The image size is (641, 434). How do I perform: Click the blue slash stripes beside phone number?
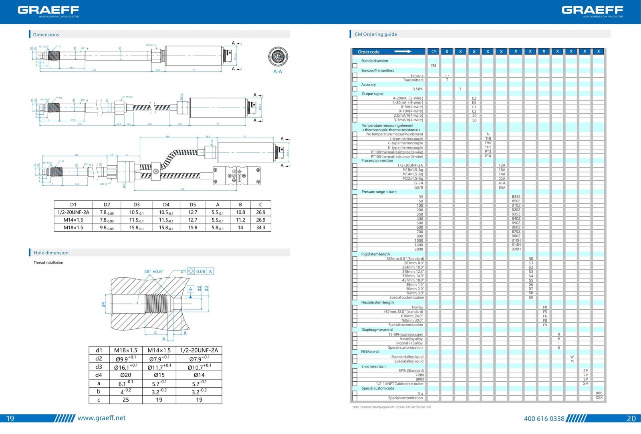click(x=576, y=418)
